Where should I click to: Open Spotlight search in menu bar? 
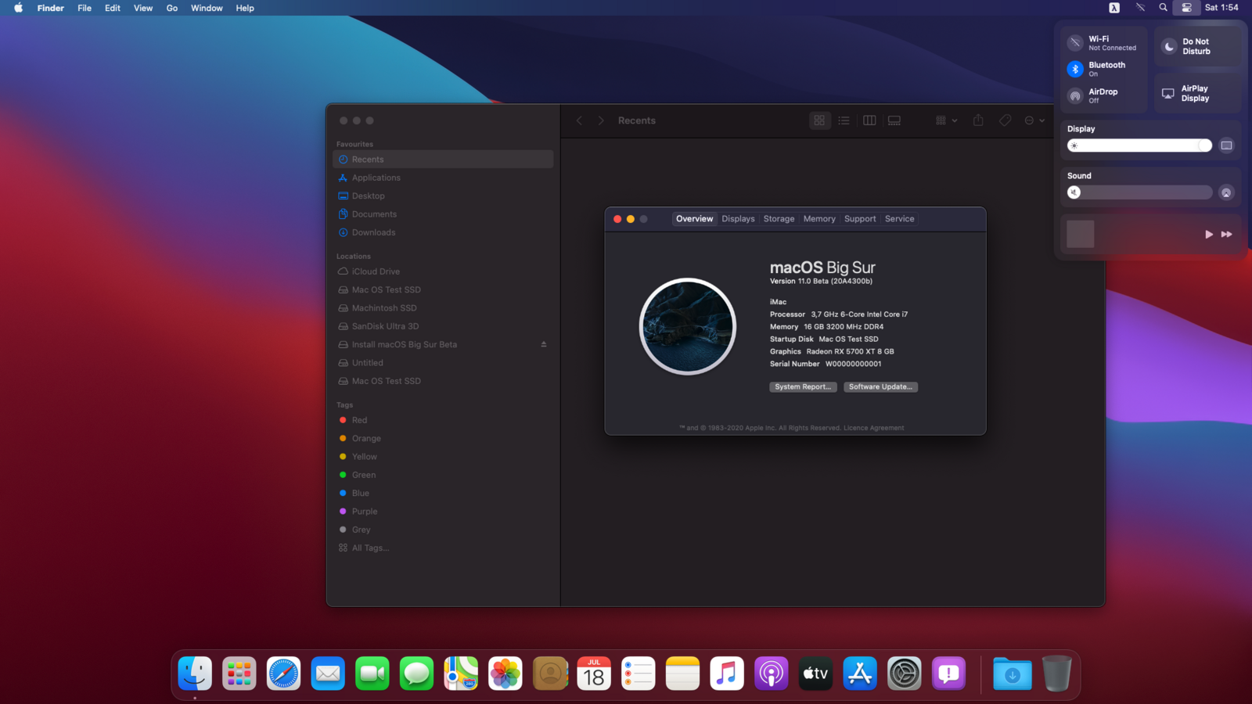pyautogui.click(x=1164, y=8)
